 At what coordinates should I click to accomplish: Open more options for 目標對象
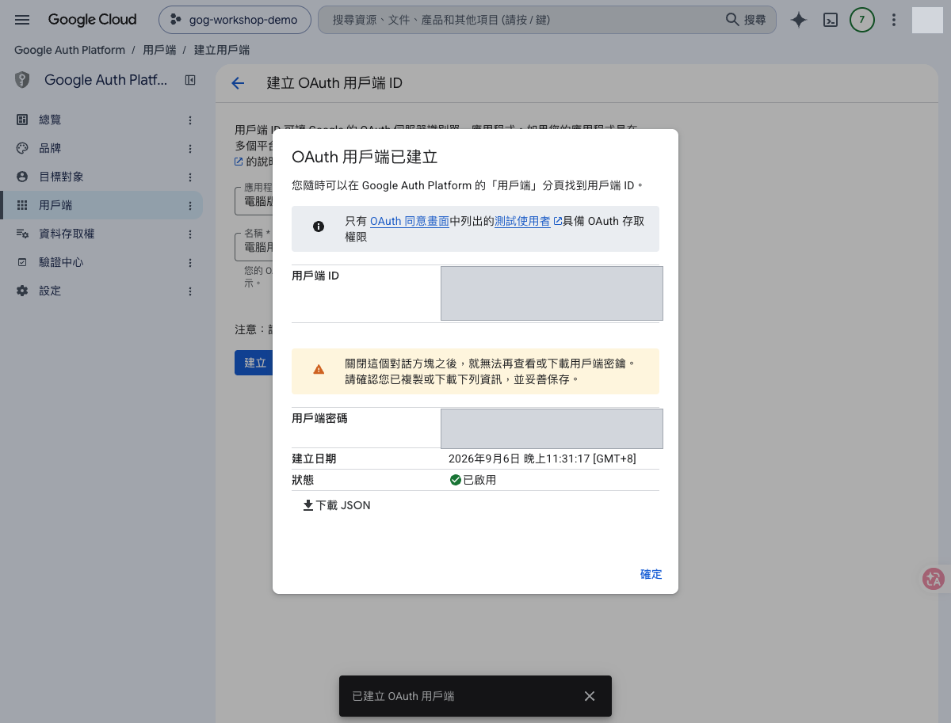189,177
